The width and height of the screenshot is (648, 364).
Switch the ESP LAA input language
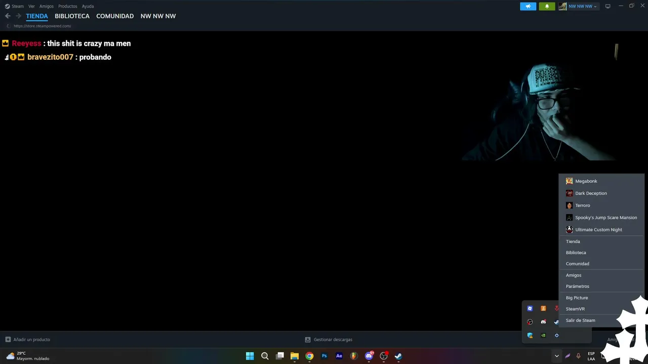coord(591,356)
